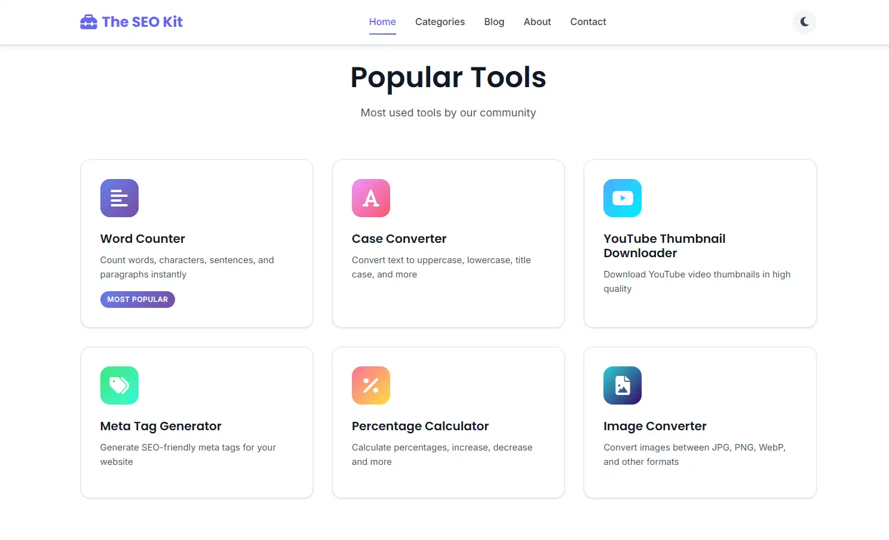Viewport: 889px width, 540px height.
Task: Toggle dark mode using the moon button
Action: pos(804,22)
